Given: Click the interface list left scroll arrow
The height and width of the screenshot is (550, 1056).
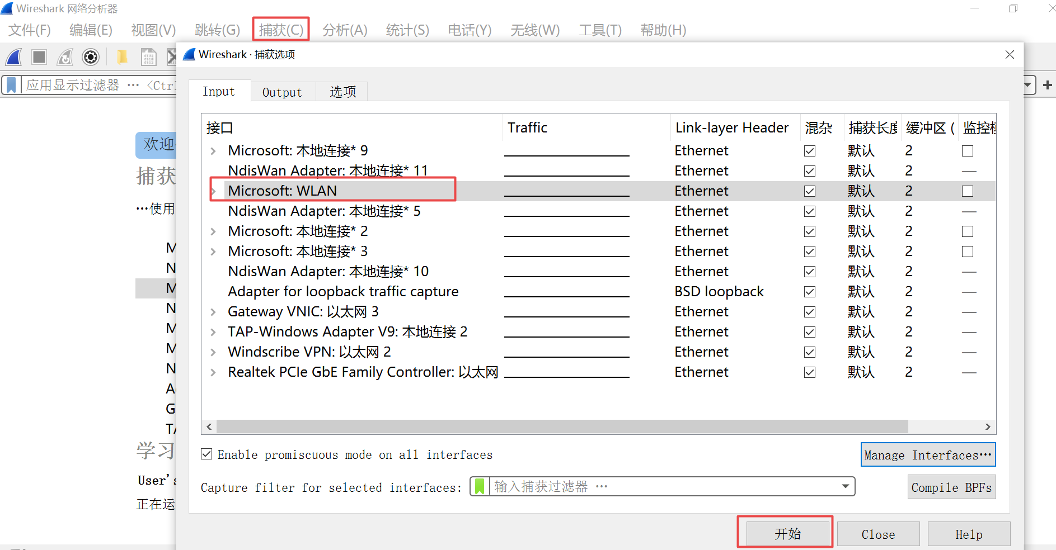Looking at the screenshot, I should pos(209,426).
